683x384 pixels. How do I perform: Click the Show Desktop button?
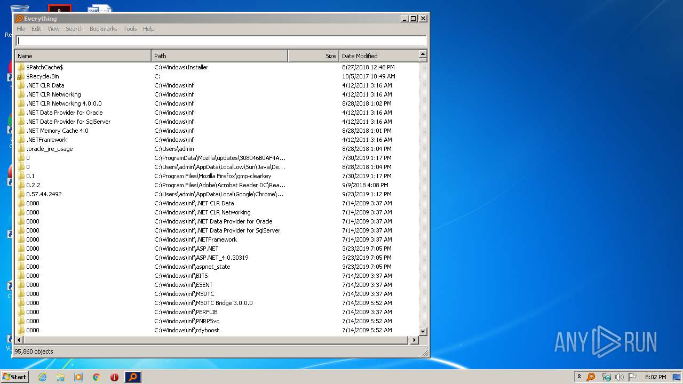pos(677,377)
